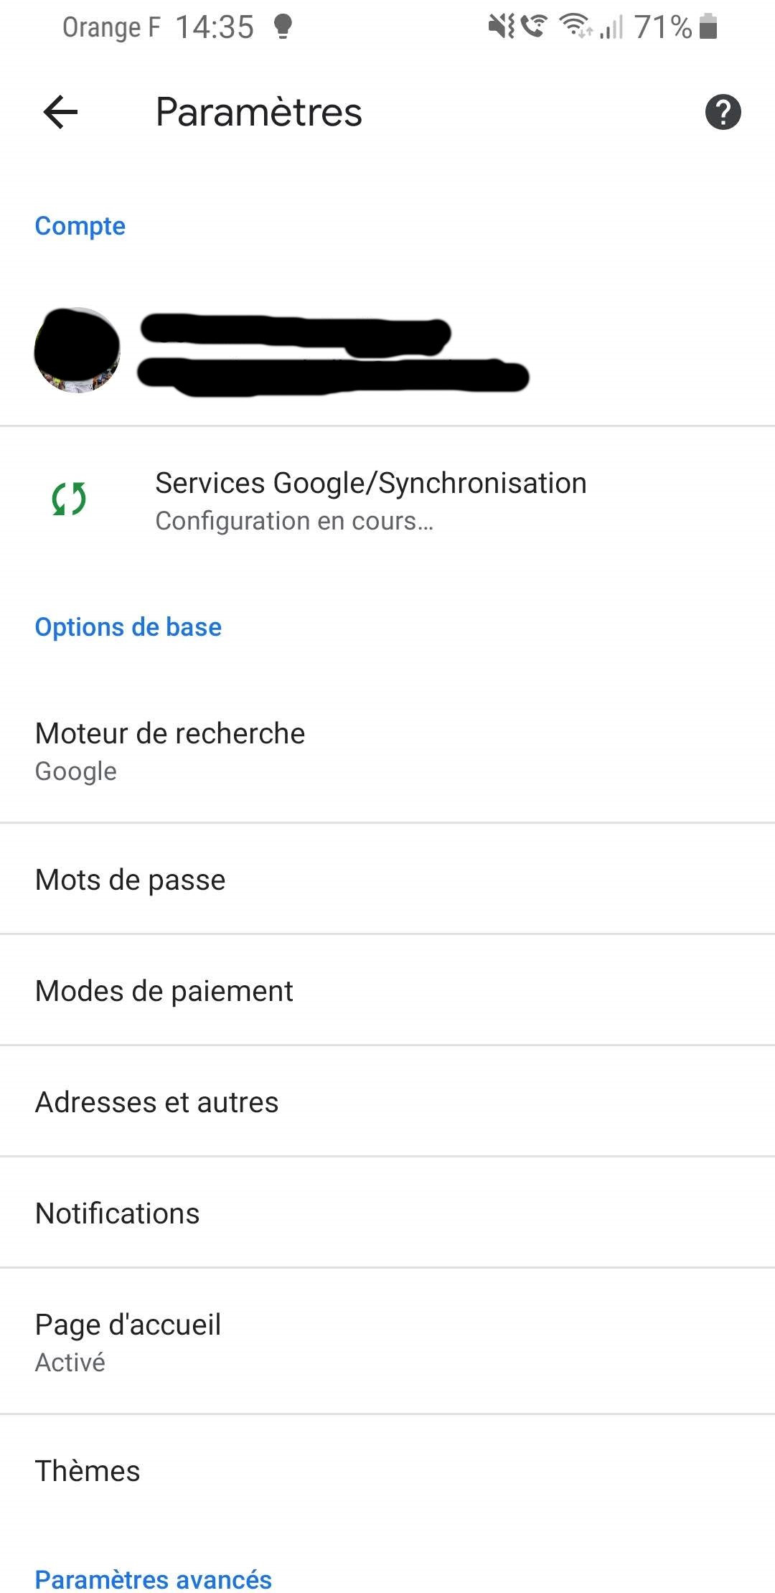Tap the Paramètres page title
The image size is (775, 1593).
coord(259,113)
